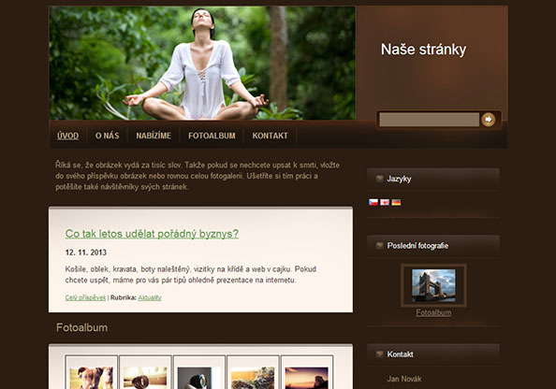
Task: Open the dog photo in Fotoalbum gallery
Action: click(92, 378)
